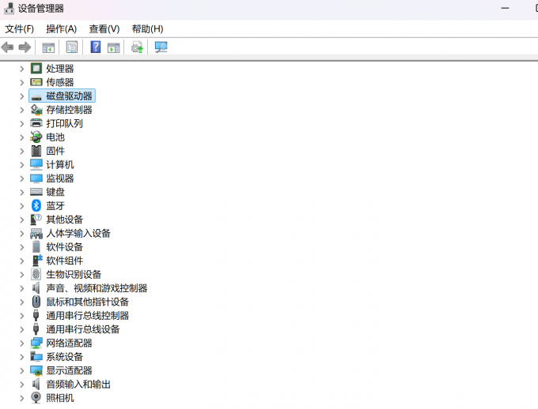538x409 pixels.
Task: Expand the 显示适配器 node chevron
Action: click(22, 370)
